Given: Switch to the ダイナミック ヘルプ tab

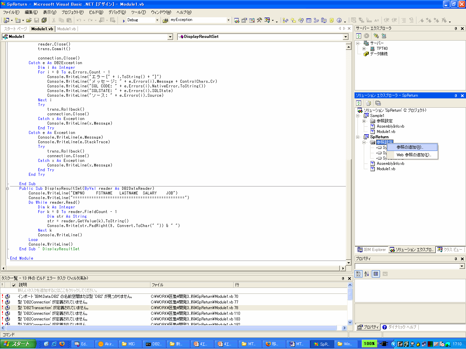Looking at the screenshot, I should pos(399,327).
